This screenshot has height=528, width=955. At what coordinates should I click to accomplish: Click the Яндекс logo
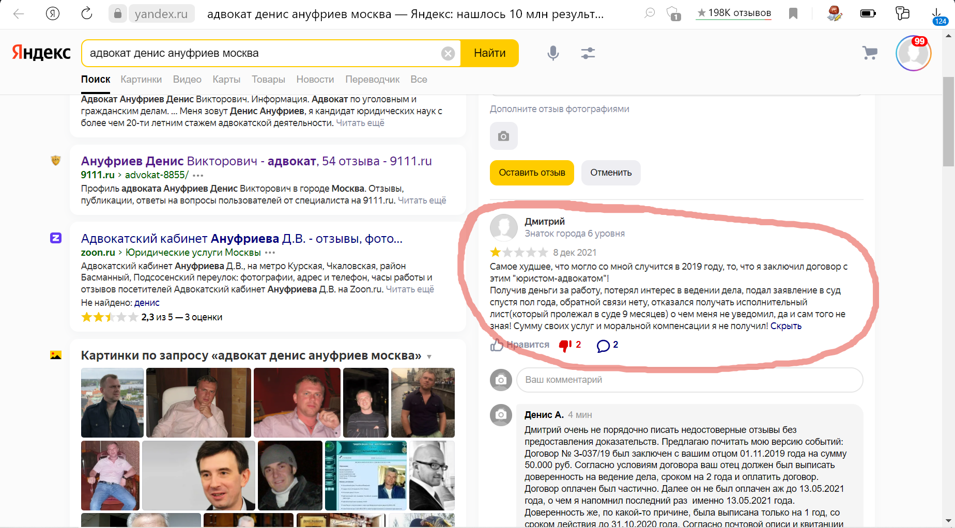pos(41,53)
